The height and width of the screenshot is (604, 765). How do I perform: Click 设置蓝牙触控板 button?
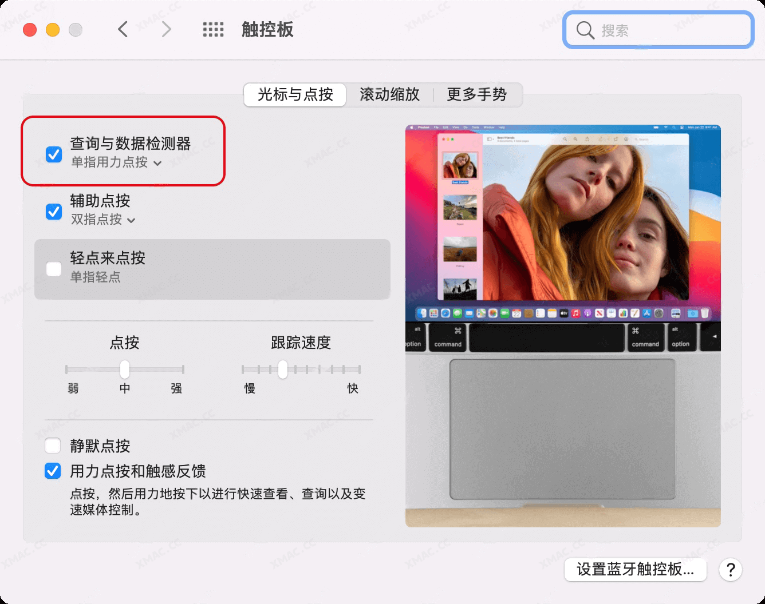[x=636, y=570]
